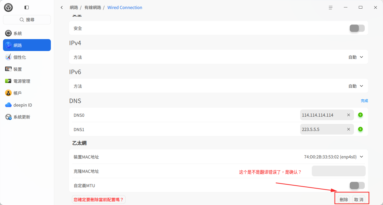
Task: Select 網路 in the sidebar
Action: tap(27, 45)
